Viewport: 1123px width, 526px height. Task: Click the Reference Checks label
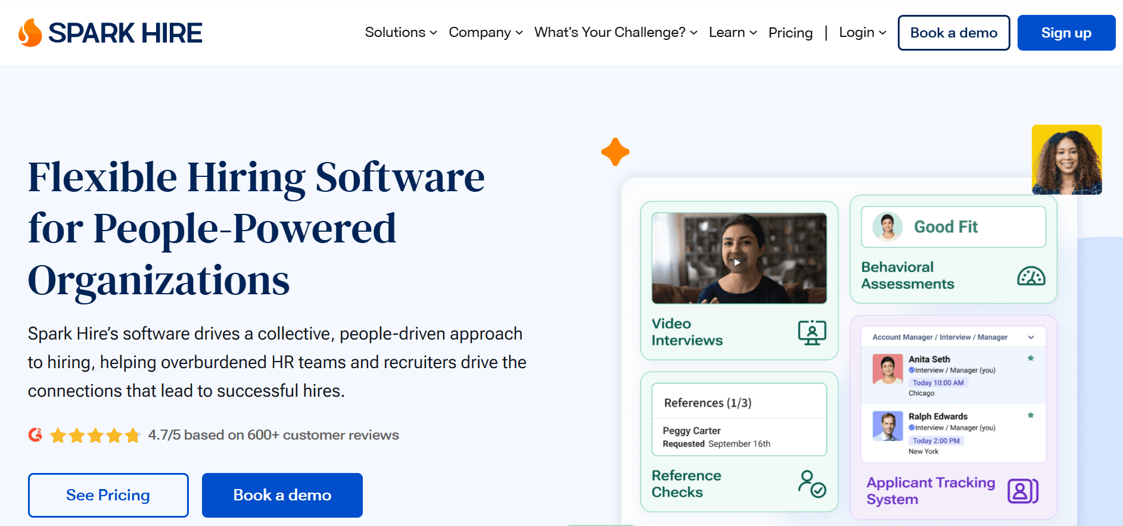point(686,484)
